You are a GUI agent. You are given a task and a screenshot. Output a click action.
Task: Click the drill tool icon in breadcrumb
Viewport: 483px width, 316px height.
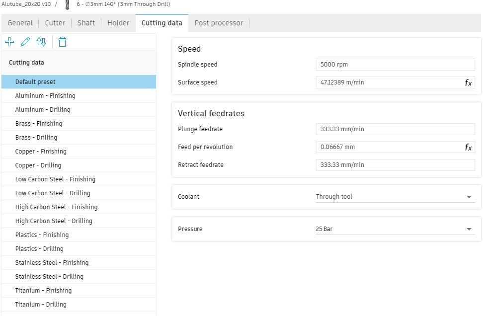(x=68, y=4)
